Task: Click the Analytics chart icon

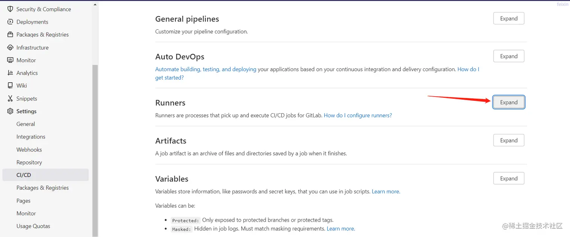Action: pos(10,73)
